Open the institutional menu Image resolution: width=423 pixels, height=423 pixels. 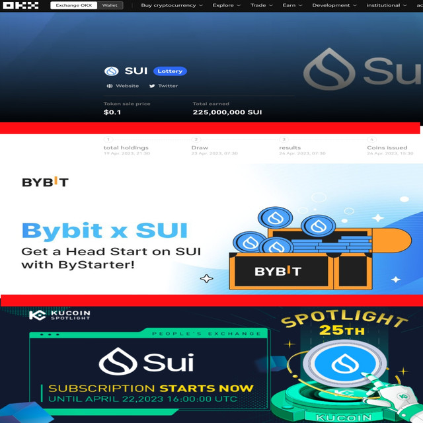point(386,5)
